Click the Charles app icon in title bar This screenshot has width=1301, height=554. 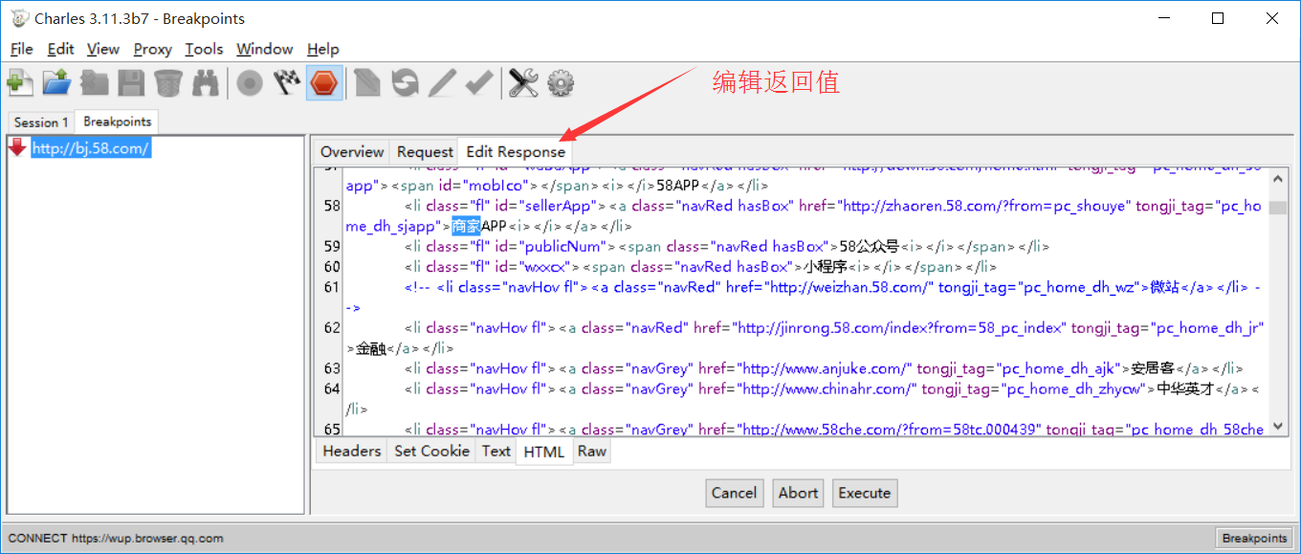pyautogui.click(x=19, y=18)
